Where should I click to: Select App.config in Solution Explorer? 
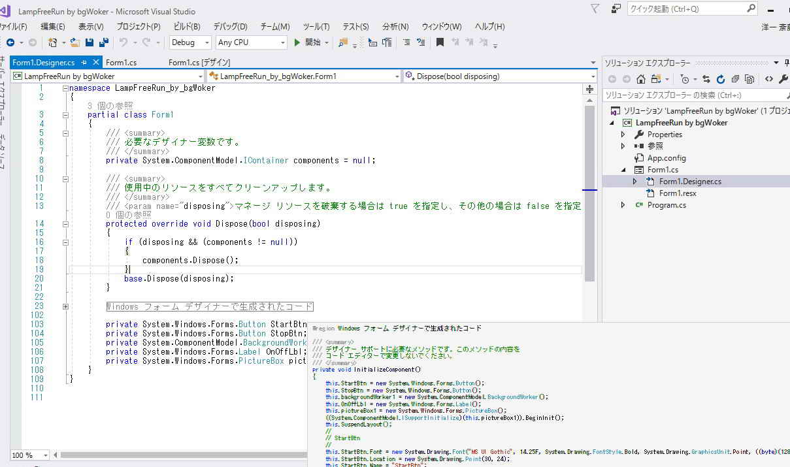(x=667, y=158)
